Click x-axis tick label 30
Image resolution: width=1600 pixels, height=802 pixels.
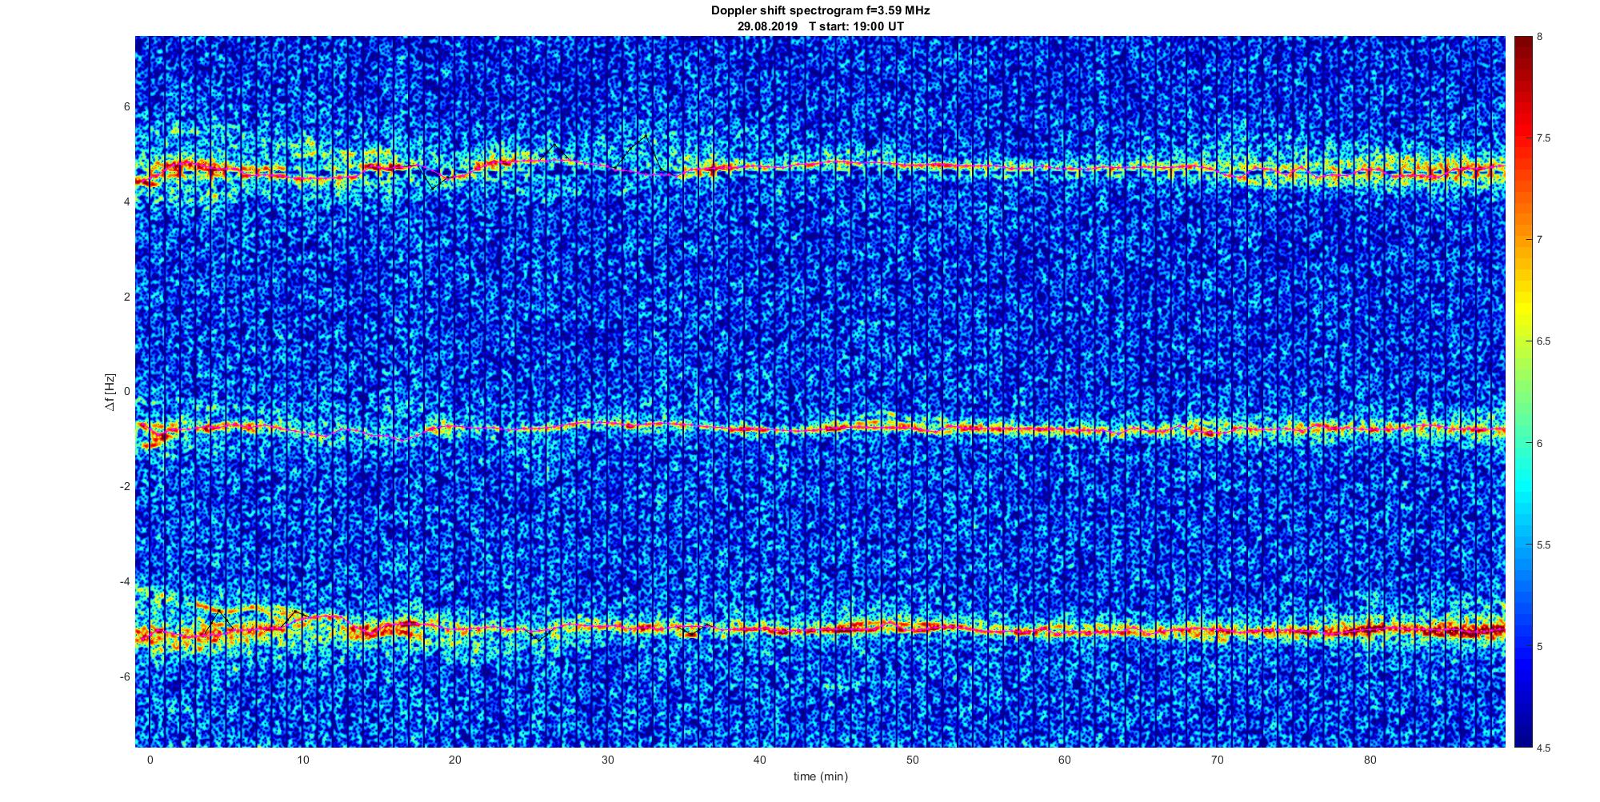coord(607,760)
